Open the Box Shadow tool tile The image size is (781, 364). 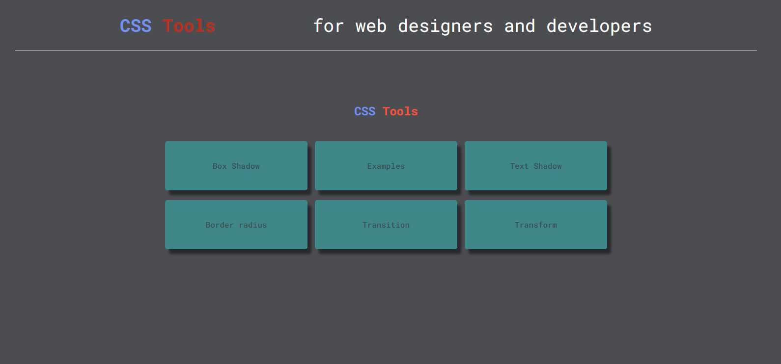click(236, 166)
